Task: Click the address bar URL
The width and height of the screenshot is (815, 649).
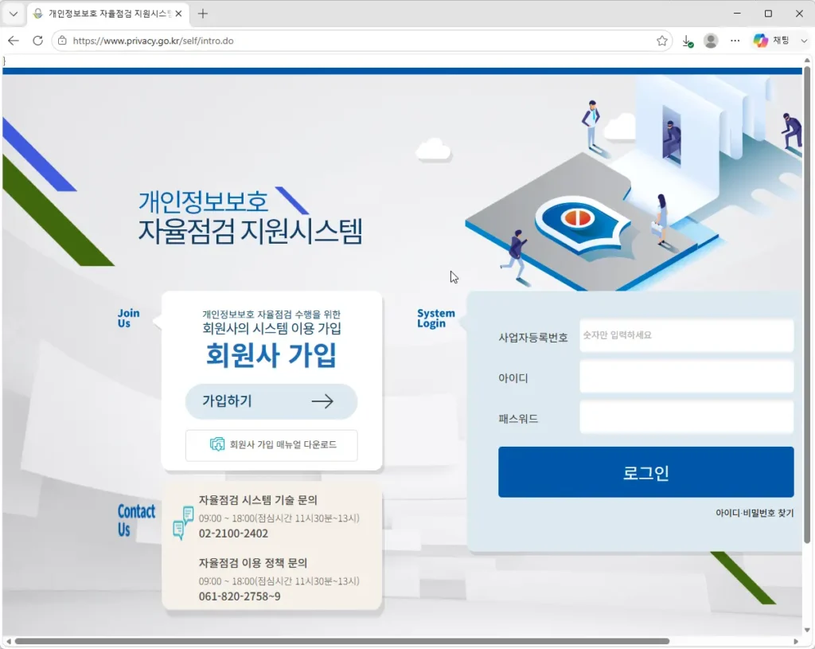Action: [153, 41]
